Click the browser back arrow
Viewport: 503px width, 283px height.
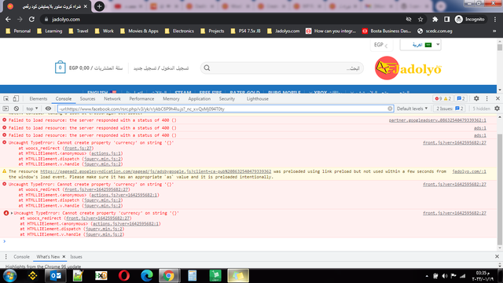[8, 19]
